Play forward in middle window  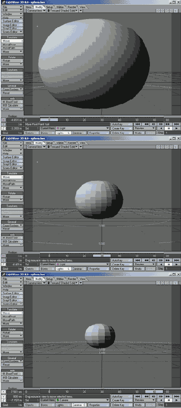point(176,264)
